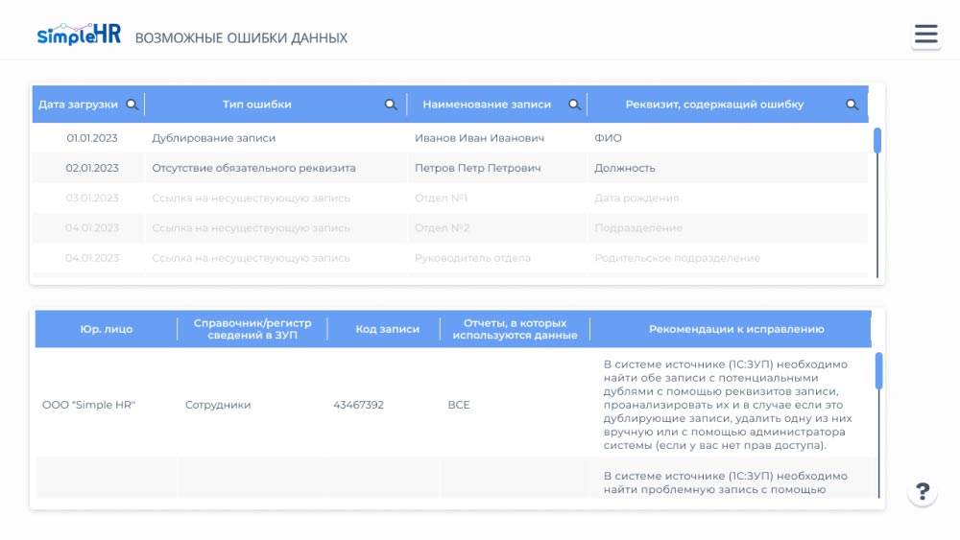This screenshot has width=960, height=540.
Task: Select date 02.01.2023 cell
Action: point(92,168)
